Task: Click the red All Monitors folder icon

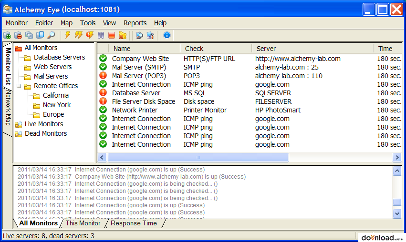Action: coord(19,48)
